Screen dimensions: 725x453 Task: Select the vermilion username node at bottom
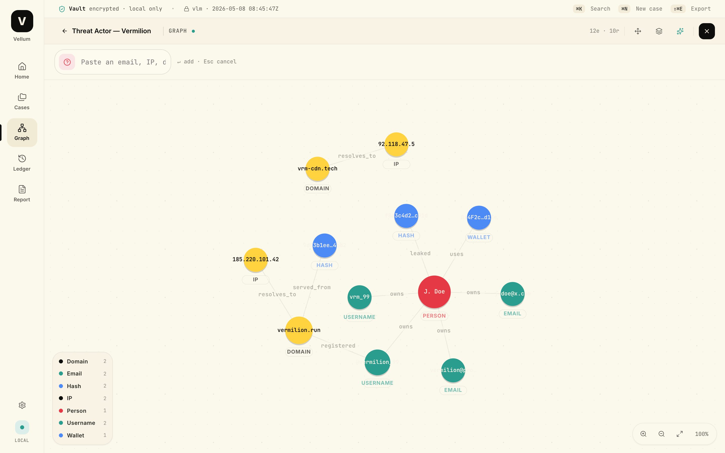pos(378,362)
